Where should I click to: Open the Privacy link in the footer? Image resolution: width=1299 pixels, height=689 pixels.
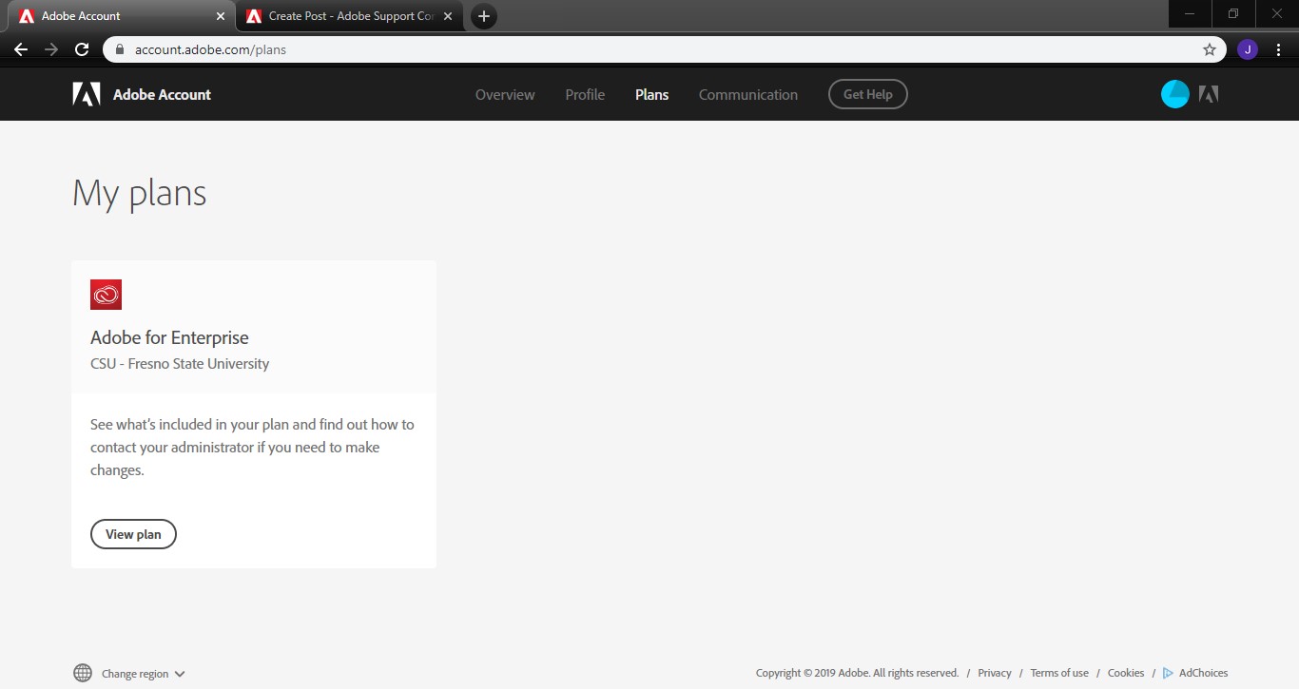[x=995, y=673]
